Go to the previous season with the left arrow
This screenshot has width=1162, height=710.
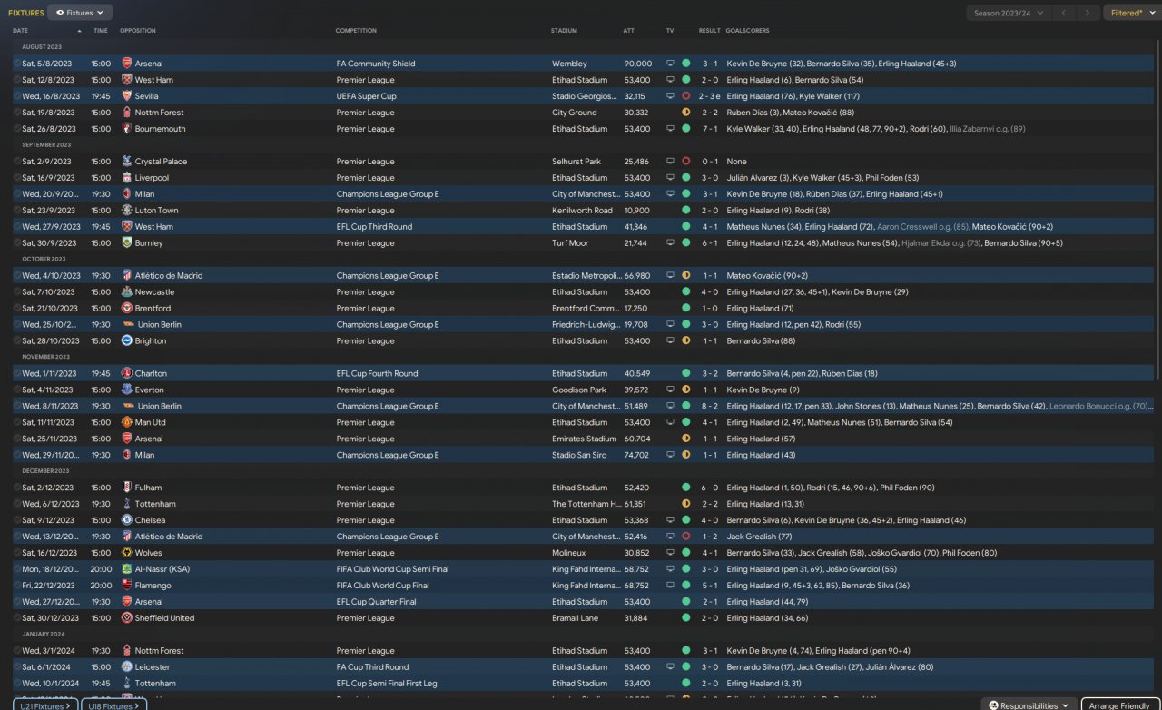tap(1064, 13)
